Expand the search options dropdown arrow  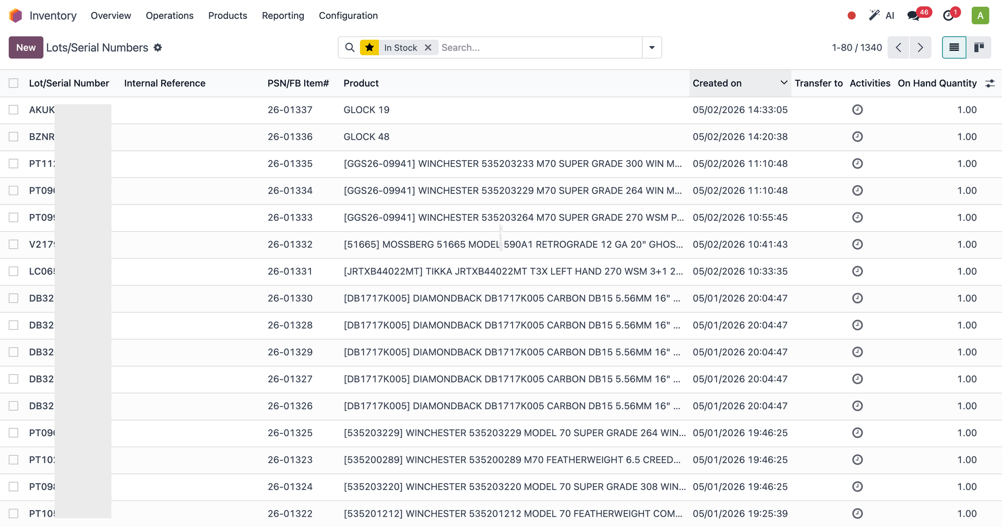click(652, 47)
